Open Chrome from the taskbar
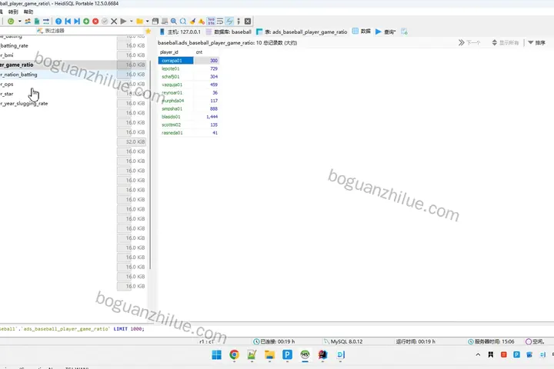The height and width of the screenshot is (369, 554). tap(234, 354)
